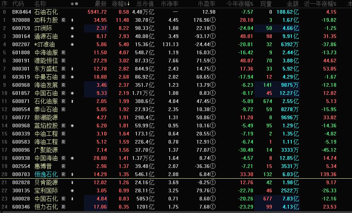This screenshot has height=213, width=352.
Task: Click the R badge beside XD科力股
Action: point(63,20)
